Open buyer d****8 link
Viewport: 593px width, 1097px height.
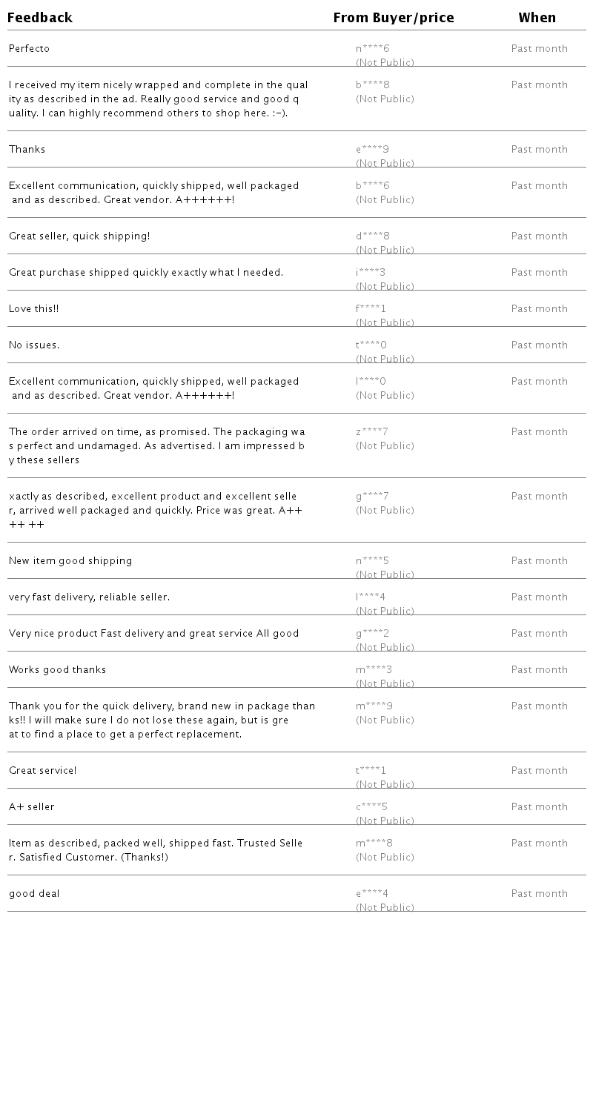pos(372,236)
